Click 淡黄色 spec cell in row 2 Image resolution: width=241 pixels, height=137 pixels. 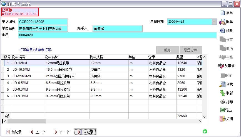coord(109,70)
